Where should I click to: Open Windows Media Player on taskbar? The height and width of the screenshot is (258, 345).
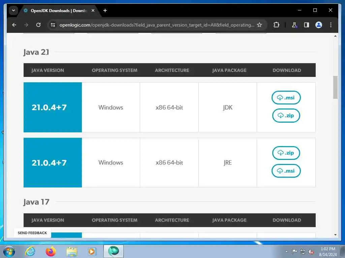[x=92, y=251]
